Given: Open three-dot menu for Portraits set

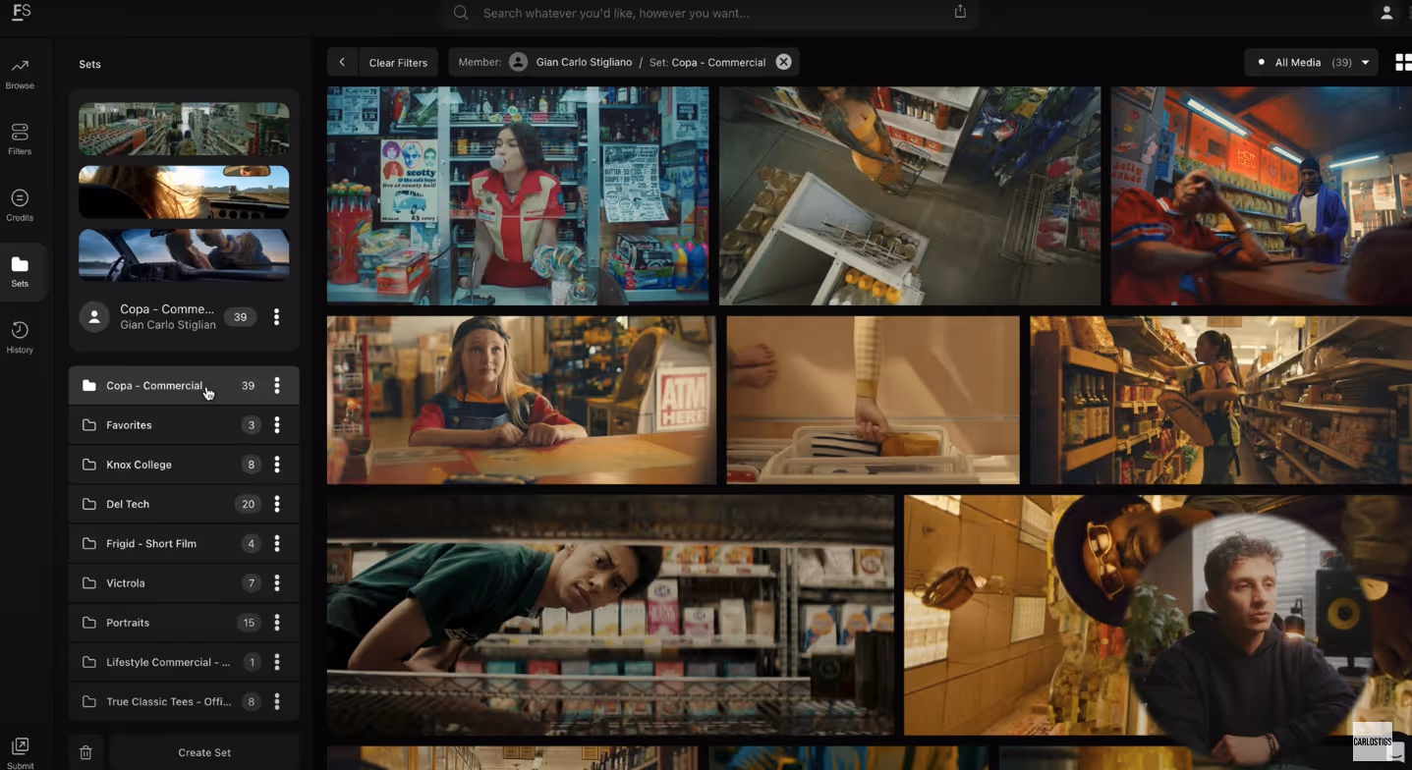Looking at the screenshot, I should pos(277,623).
